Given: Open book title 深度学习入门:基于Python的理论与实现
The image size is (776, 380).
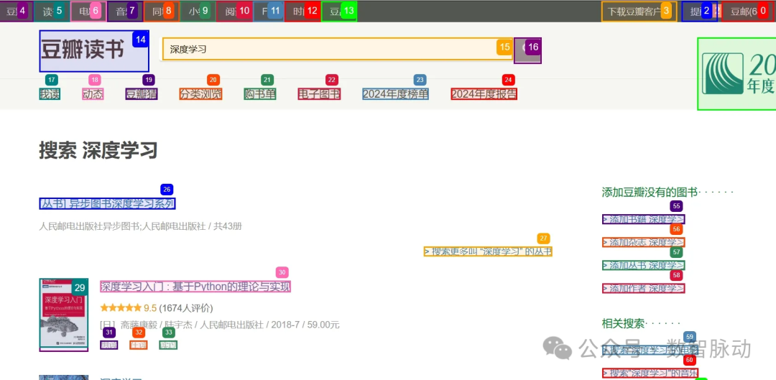Looking at the screenshot, I should 195,287.
